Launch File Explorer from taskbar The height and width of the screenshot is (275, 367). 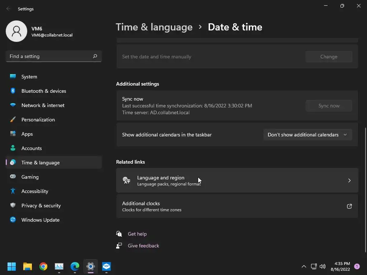[x=27, y=266]
